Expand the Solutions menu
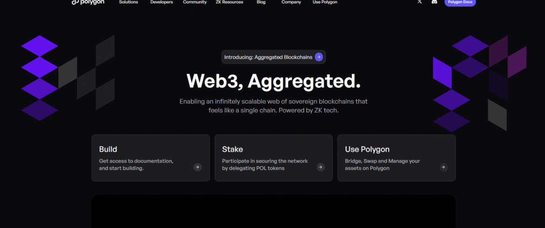545x228 pixels. [128, 2]
